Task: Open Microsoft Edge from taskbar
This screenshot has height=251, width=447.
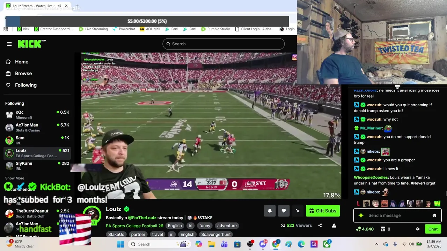Action: click(301, 244)
